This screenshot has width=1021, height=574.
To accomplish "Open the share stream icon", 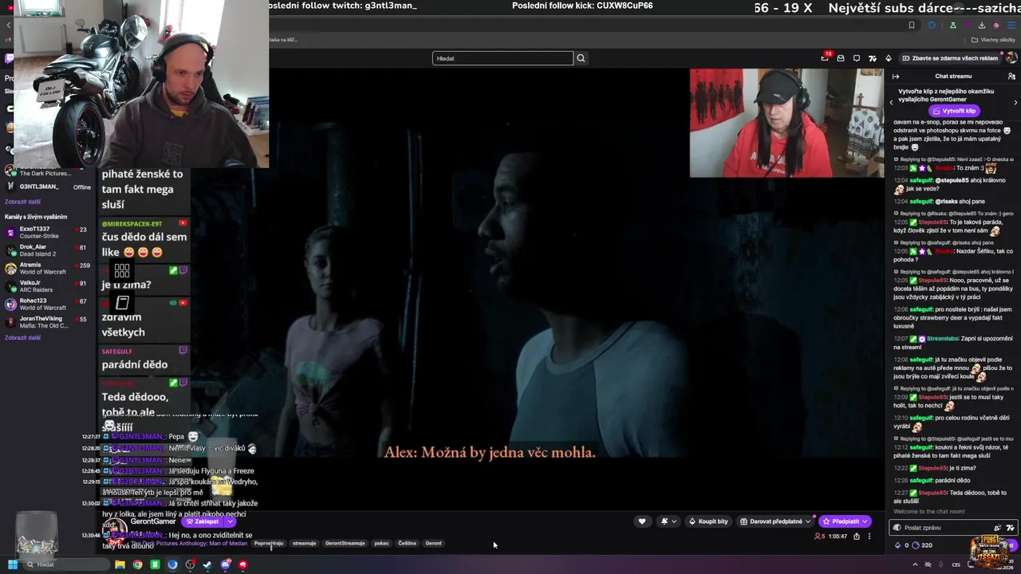I will [857, 537].
